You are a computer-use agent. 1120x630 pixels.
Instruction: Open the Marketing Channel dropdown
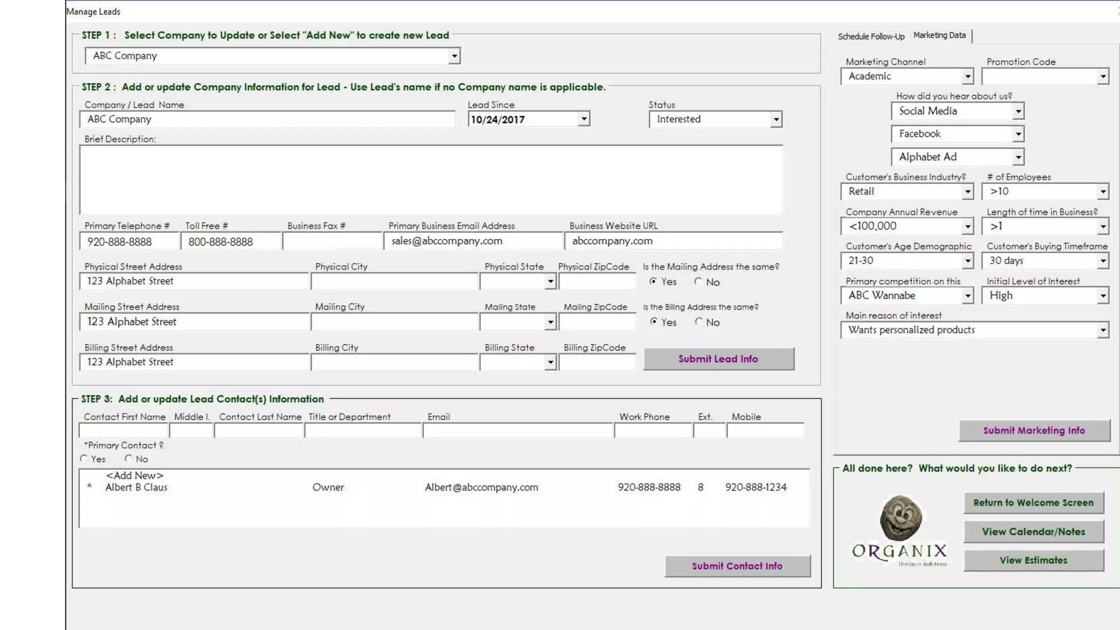(x=967, y=77)
